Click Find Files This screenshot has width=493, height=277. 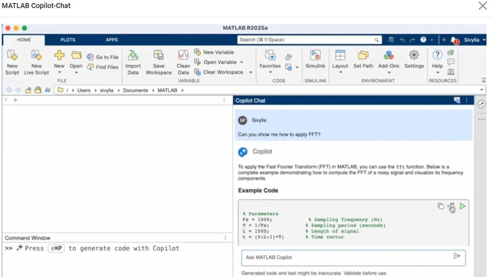pyautogui.click(x=102, y=67)
